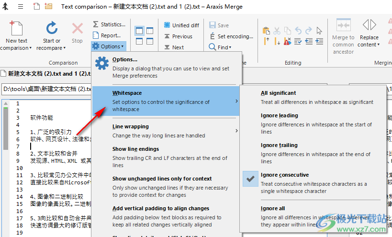Click line 8 text 2、文本比较和合并
Screen dimensions: 392x237
(x=54, y=154)
